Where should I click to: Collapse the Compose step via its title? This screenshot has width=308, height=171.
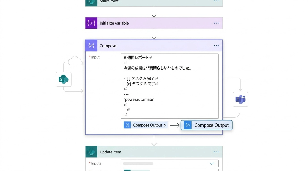(108, 46)
